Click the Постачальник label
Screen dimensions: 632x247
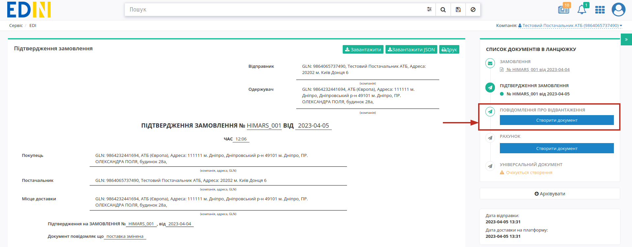click(38, 180)
